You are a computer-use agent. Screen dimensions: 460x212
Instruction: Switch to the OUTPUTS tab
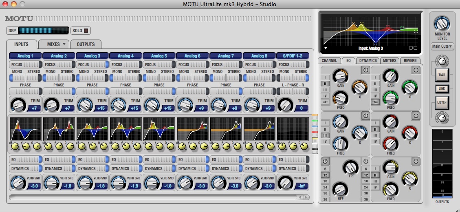pyautogui.click(x=86, y=44)
